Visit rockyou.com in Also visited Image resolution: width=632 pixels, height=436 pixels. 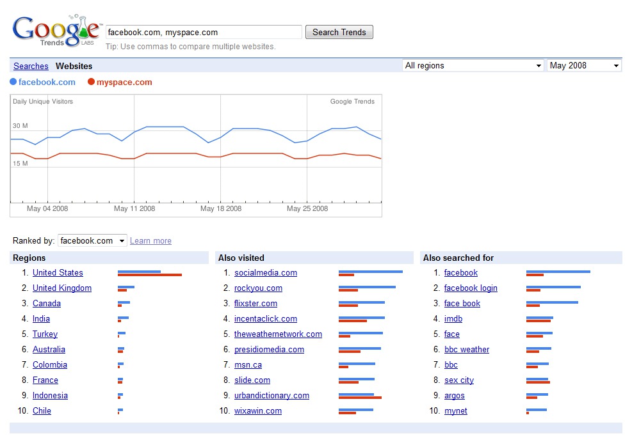(x=258, y=288)
